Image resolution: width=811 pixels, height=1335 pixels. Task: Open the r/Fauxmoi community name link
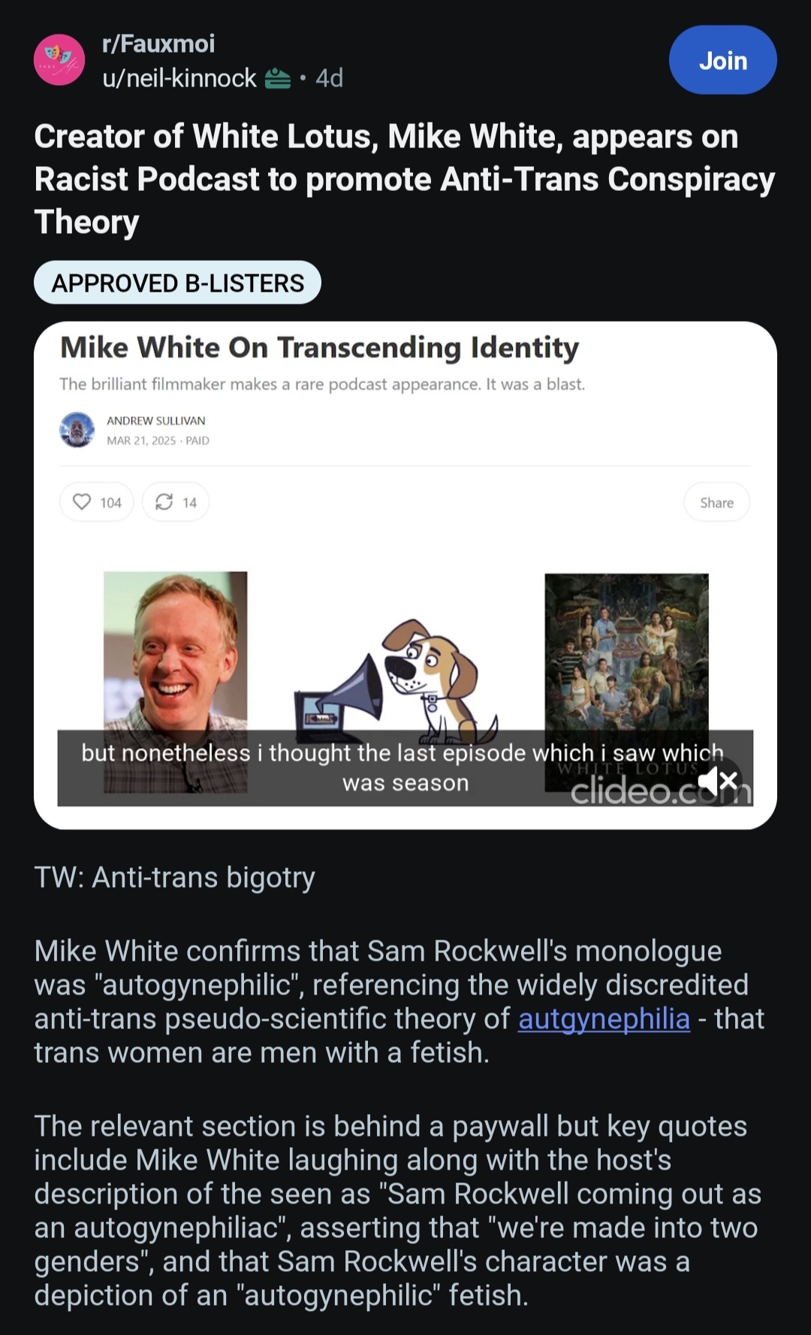click(x=158, y=44)
